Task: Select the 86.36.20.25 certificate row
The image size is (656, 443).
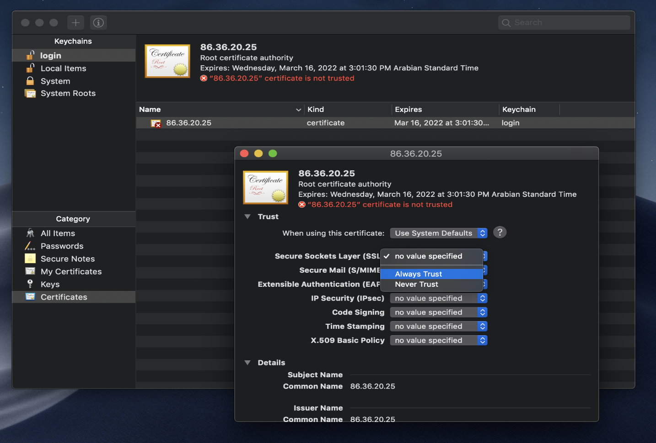Action: click(385, 123)
